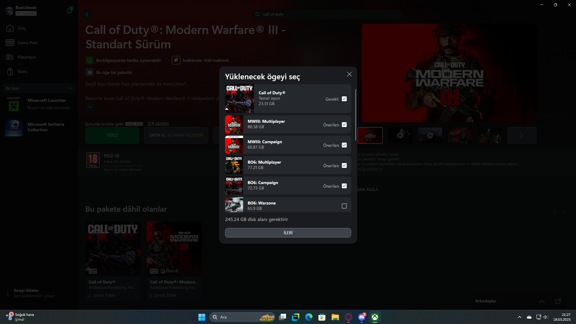Viewport: 576px width, 324px height.
Task: Uncheck MWIII: Campaign
Action: point(344,145)
